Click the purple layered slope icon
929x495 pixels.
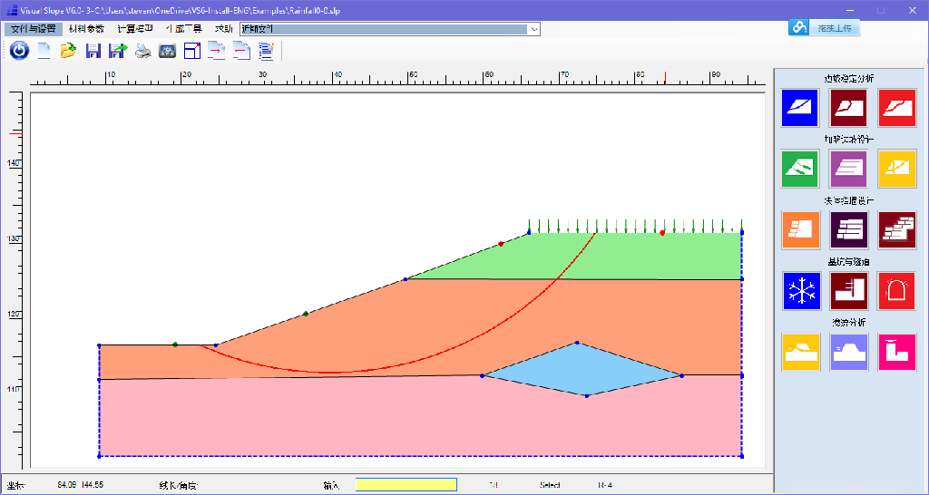point(848,169)
